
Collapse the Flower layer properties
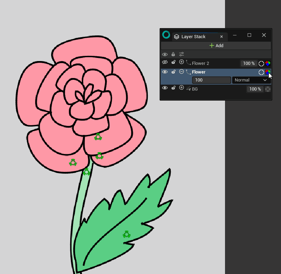pyautogui.click(x=181, y=72)
